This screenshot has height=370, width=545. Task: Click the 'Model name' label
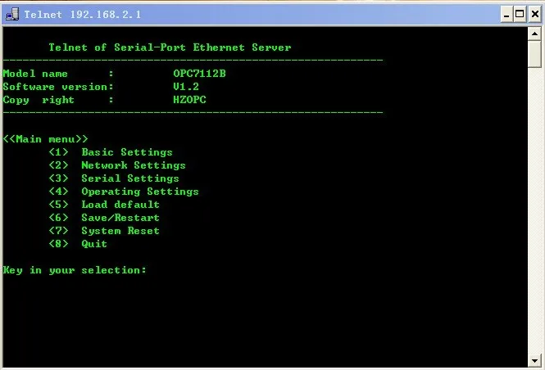point(35,74)
